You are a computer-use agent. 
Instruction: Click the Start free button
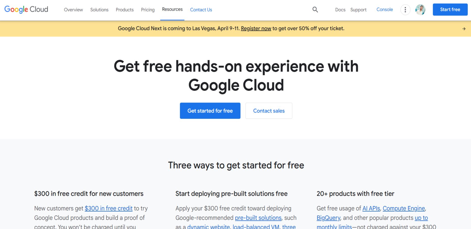click(450, 9)
